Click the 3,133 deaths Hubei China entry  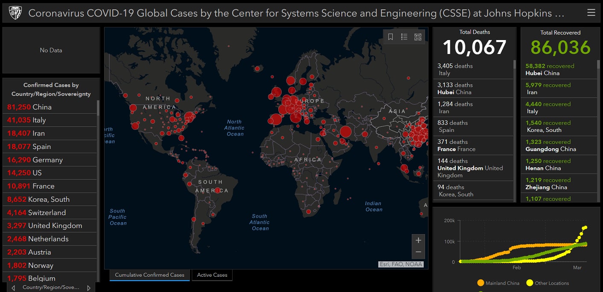click(474, 89)
